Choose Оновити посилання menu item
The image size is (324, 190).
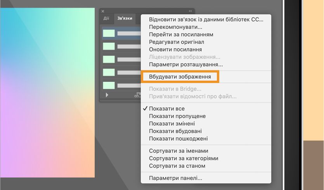pos(175,49)
